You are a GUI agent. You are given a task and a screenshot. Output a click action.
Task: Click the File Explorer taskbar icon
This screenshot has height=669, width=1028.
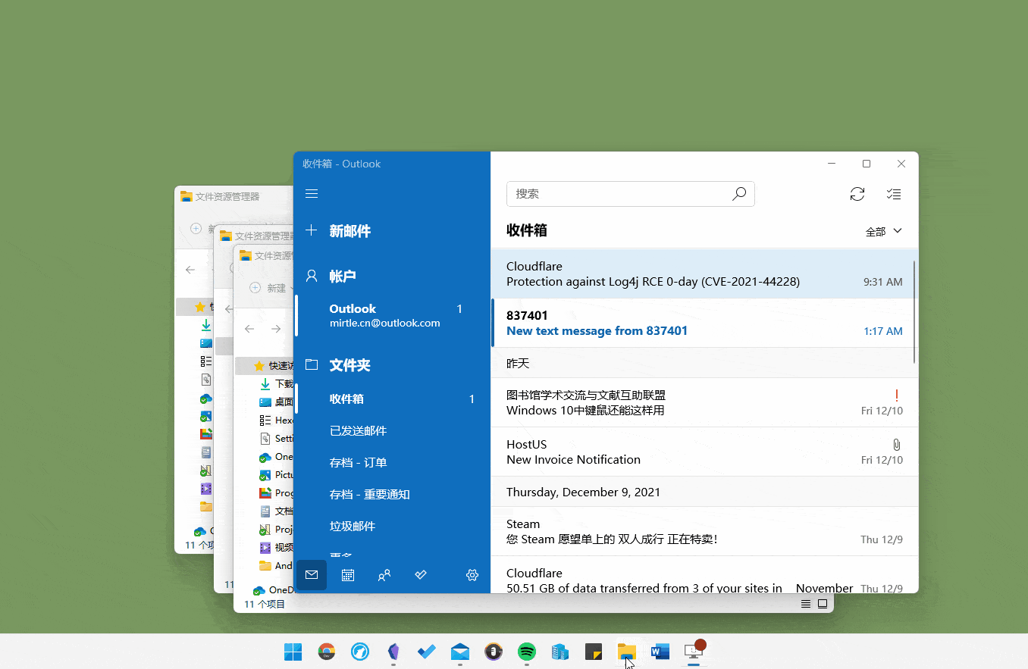(627, 652)
